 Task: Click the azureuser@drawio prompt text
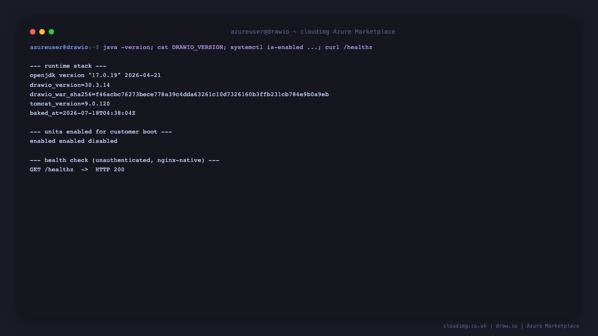point(59,47)
